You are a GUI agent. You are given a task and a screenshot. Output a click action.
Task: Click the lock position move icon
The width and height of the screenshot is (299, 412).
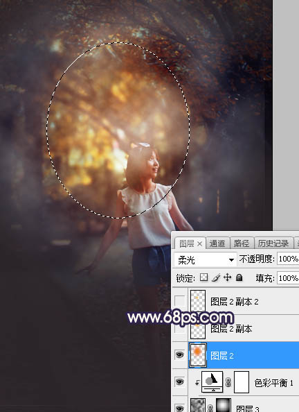(227, 277)
